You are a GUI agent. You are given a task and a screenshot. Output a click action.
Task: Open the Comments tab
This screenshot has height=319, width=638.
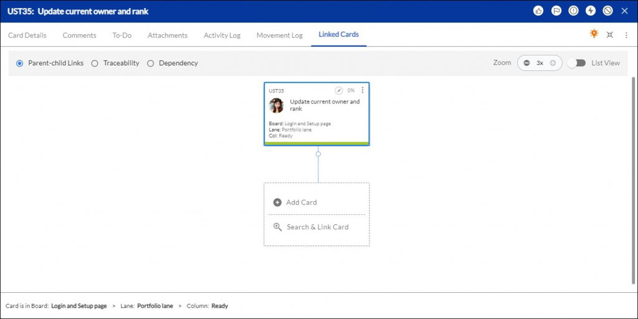79,36
